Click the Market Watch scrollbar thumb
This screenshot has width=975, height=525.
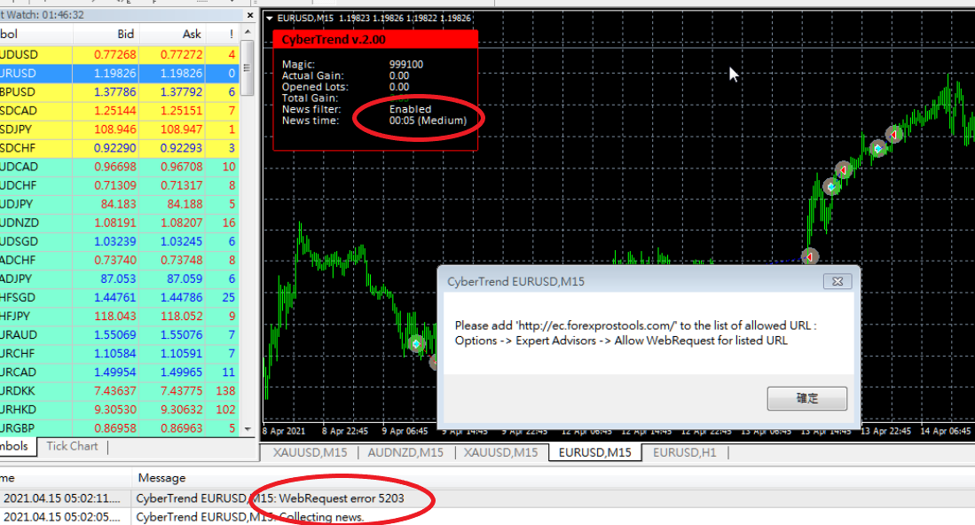click(x=247, y=67)
